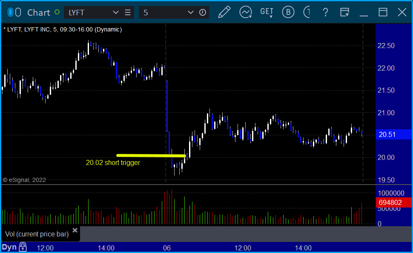Viewport: 413px width, 253px height.
Task: Click the first 12:00 time axis label
Action: tap(45, 248)
